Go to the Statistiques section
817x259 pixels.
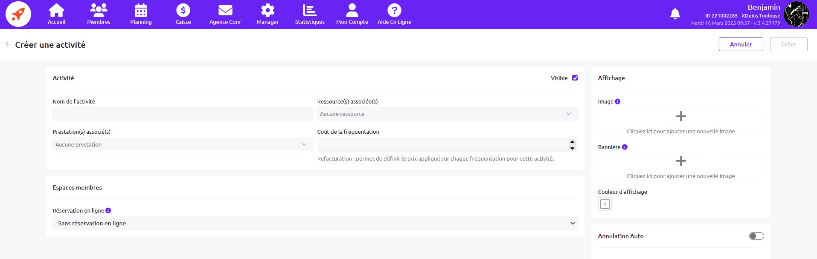coord(310,14)
